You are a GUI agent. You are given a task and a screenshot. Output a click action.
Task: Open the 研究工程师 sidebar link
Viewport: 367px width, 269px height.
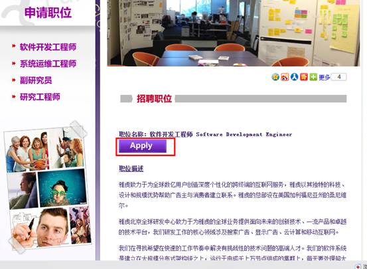pyautogui.click(x=40, y=97)
